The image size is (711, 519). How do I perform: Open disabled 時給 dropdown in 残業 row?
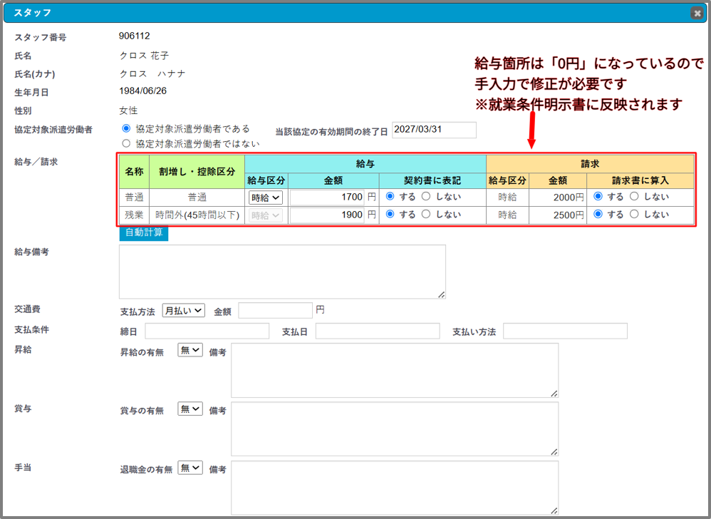coord(265,215)
